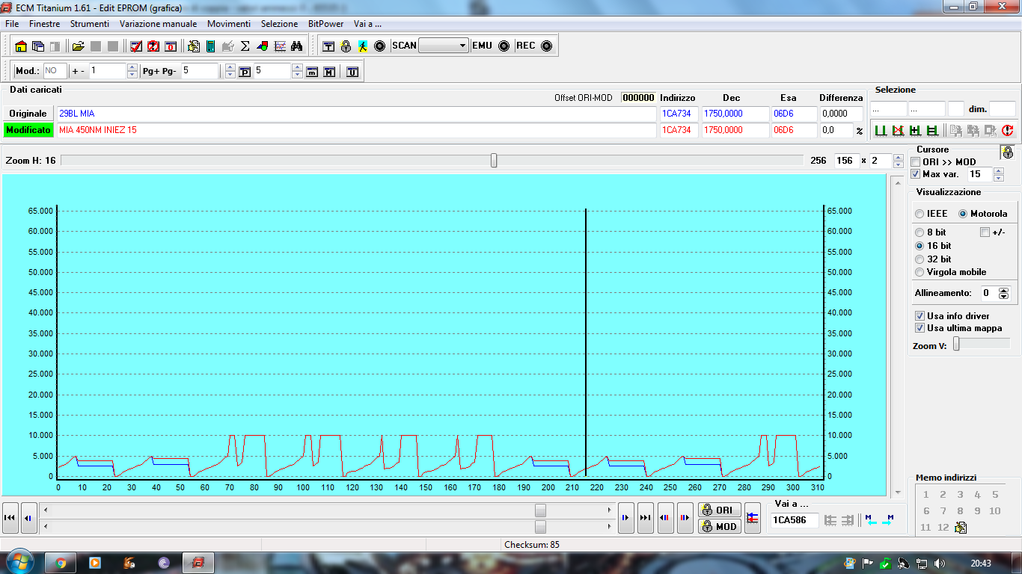Click the teal calculator toolbar icon
Screen dimensions: 1022x574
click(210, 46)
